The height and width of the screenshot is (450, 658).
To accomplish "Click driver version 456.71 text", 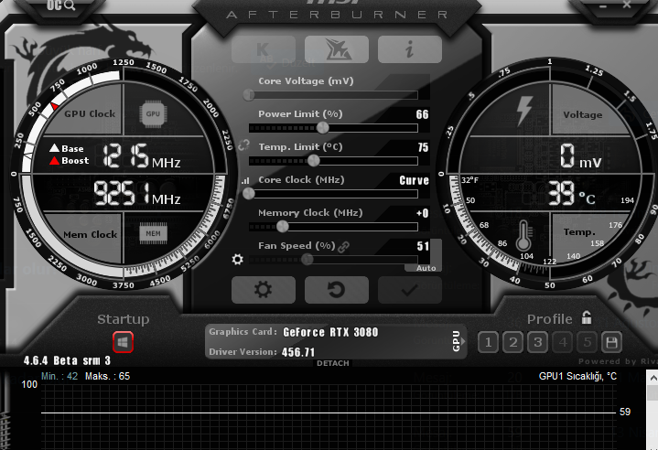I will coord(298,352).
